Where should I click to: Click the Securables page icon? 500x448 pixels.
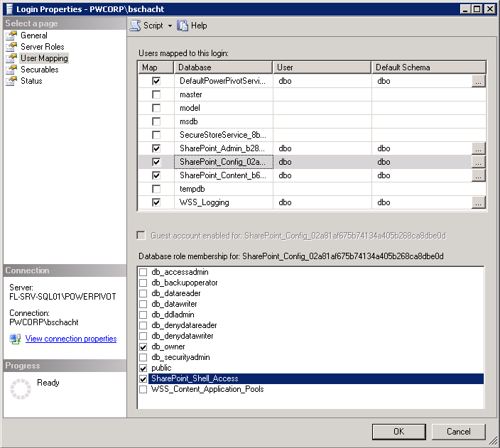pyautogui.click(x=11, y=70)
